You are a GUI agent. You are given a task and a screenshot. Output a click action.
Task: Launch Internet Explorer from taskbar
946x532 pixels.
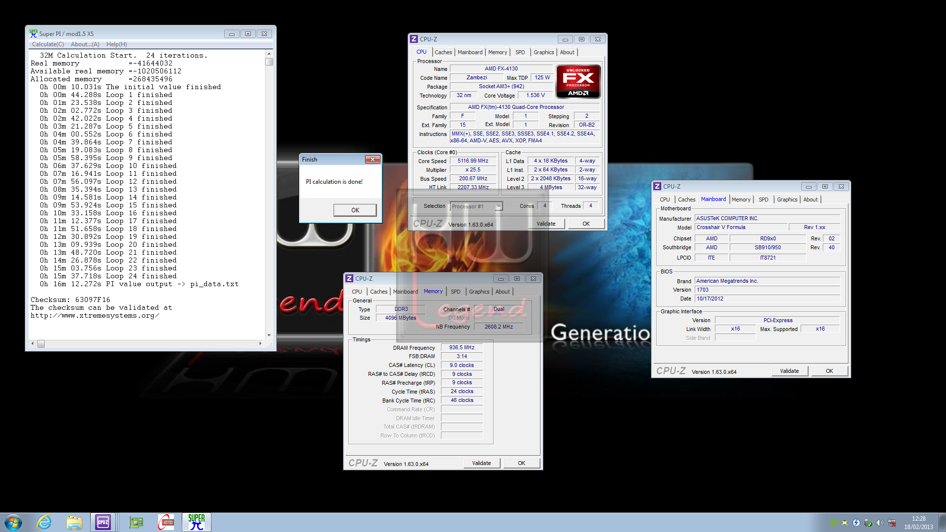pos(44,522)
